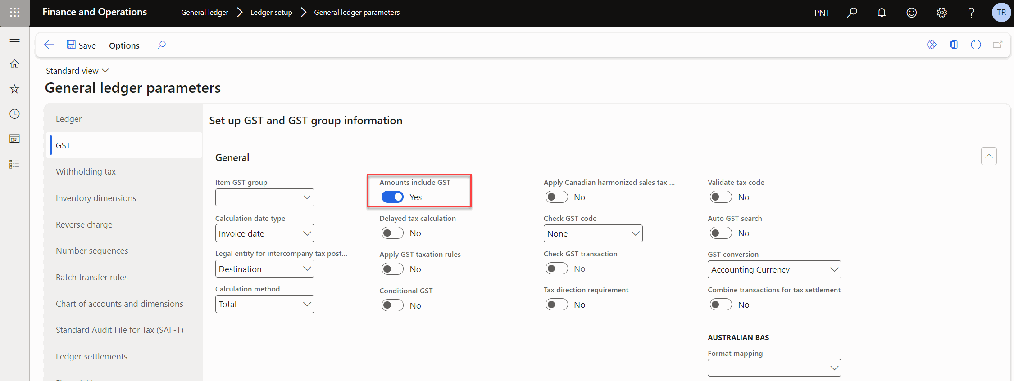Open the Item GST group dropdown
Screen dimensions: 1014x381
click(x=265, y=197)
